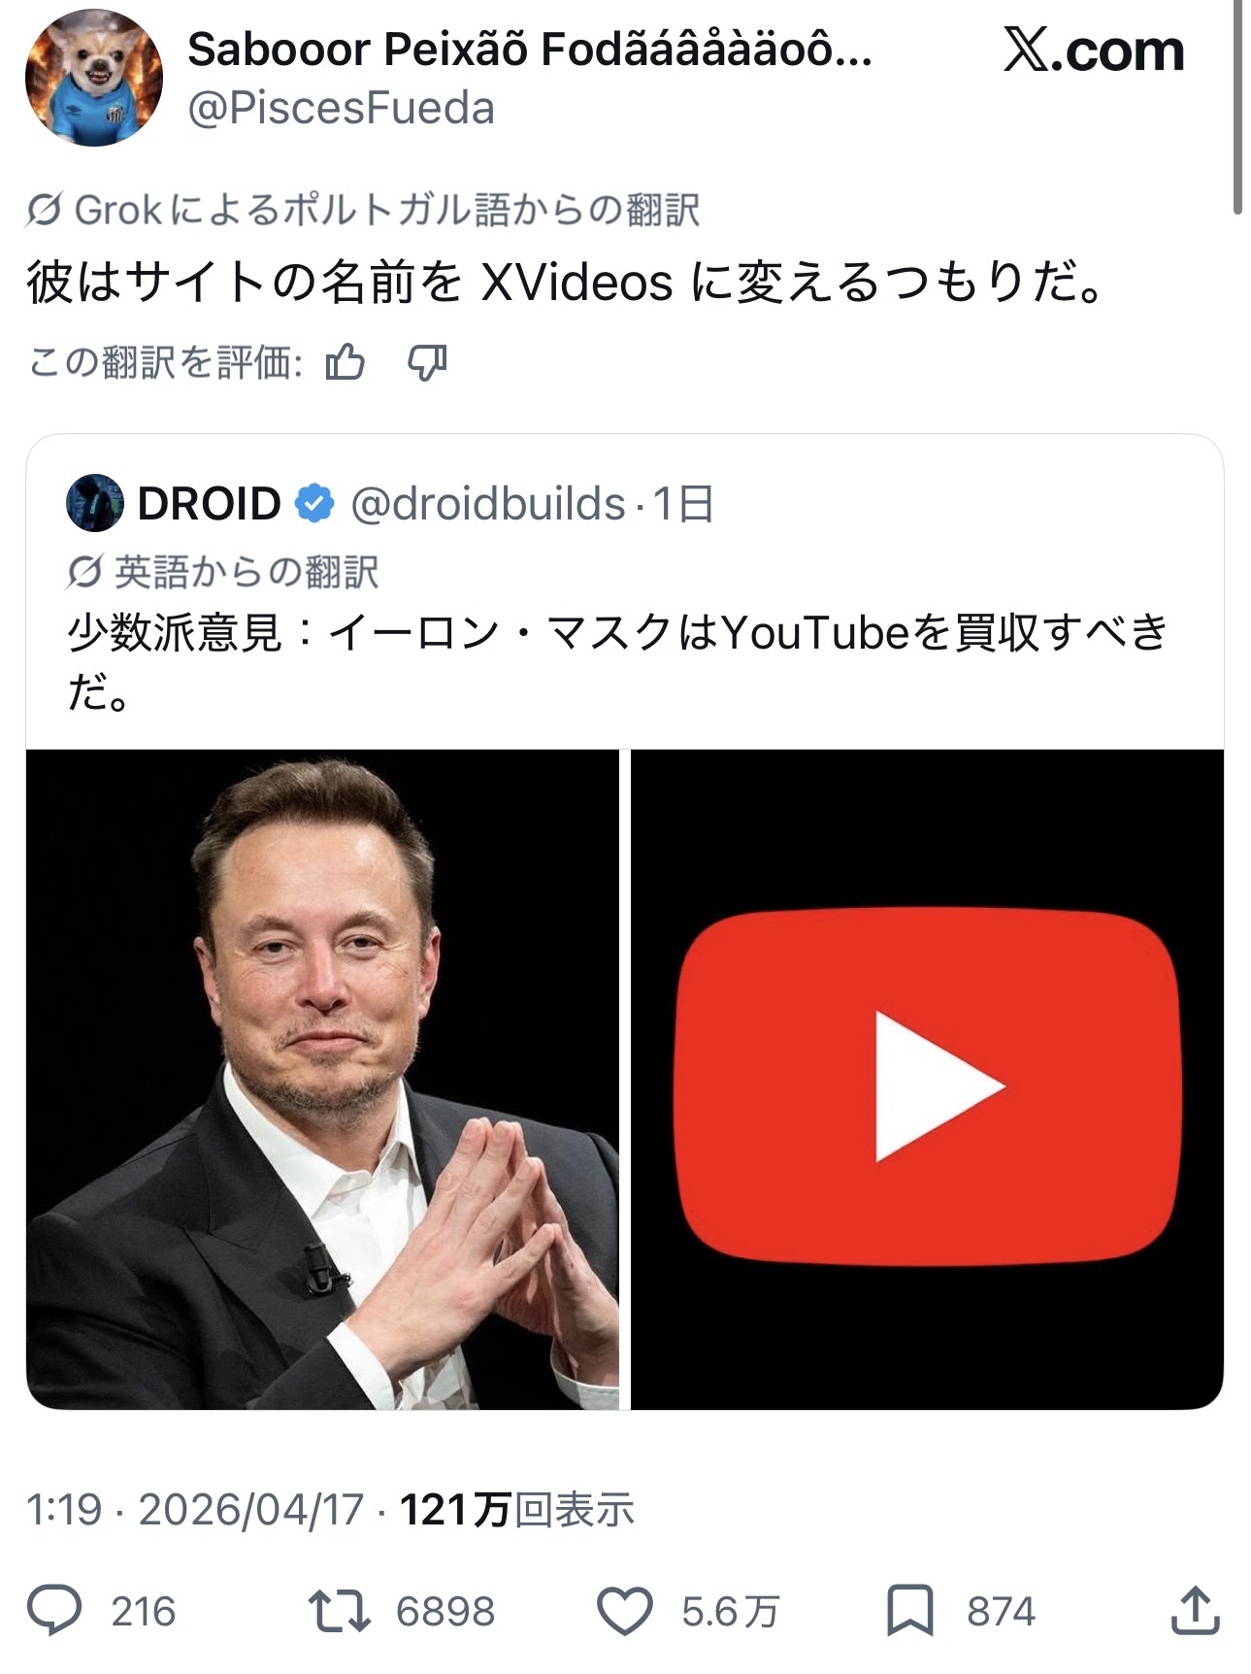Click the Grok translation slash icon
Screen dimensions: 1251x1674
point(44,209)
